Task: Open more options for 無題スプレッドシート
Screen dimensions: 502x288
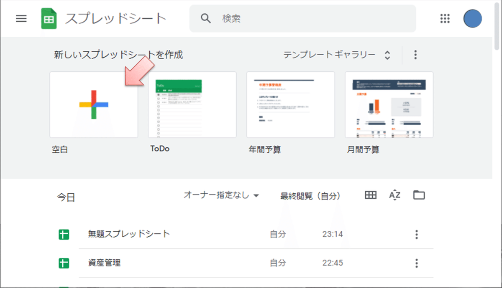Action: [x=416, y=235]
